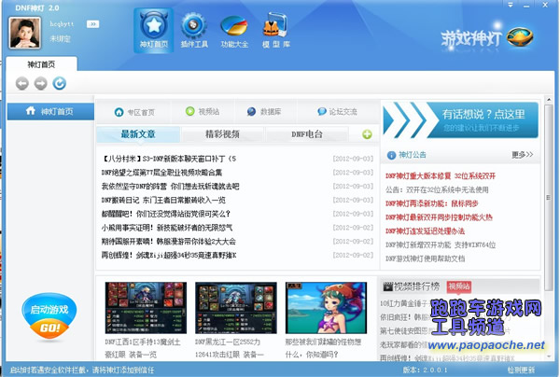This screenshot has width=560, height=377.
Task: Open notice DNF游戏神灯使用帮助文档
Action: 425,258
